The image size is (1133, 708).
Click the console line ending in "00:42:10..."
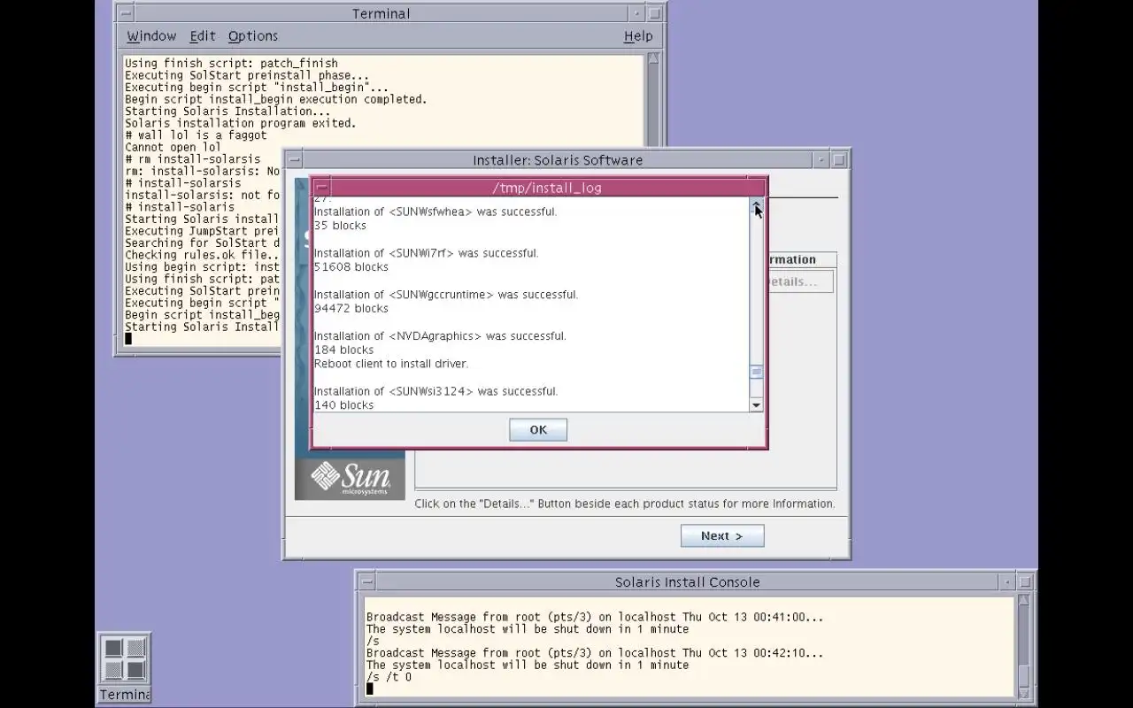(595, 653)
